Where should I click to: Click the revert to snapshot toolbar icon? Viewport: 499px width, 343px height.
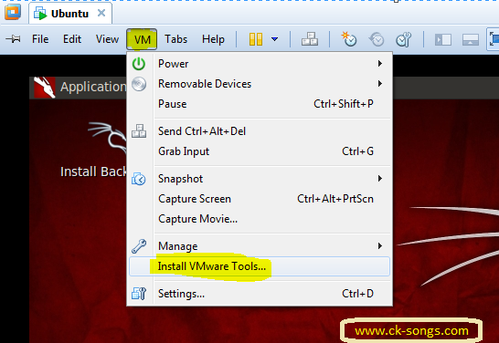(377, 39)
